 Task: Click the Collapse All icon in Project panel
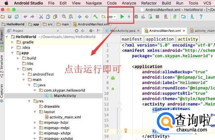click(83, 31)
